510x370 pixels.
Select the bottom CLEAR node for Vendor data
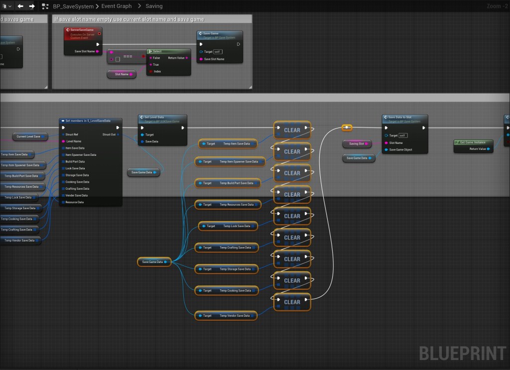292,302
